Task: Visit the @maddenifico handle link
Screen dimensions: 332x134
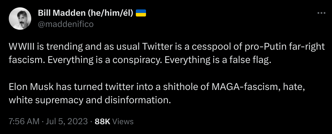Action: (66, 24)
